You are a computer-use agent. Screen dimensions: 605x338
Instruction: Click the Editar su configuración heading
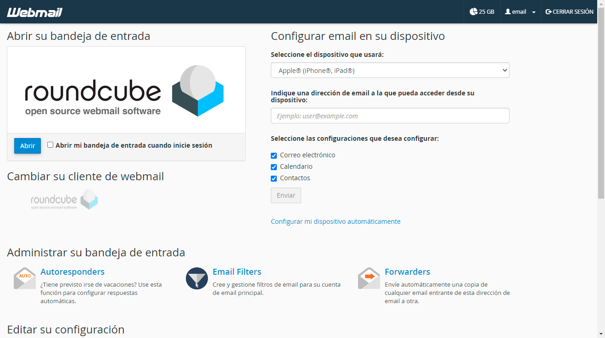(66, 330)
